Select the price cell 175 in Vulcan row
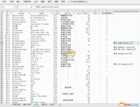The width and height of the screenshot is (140, 107). tap(83, 22)
